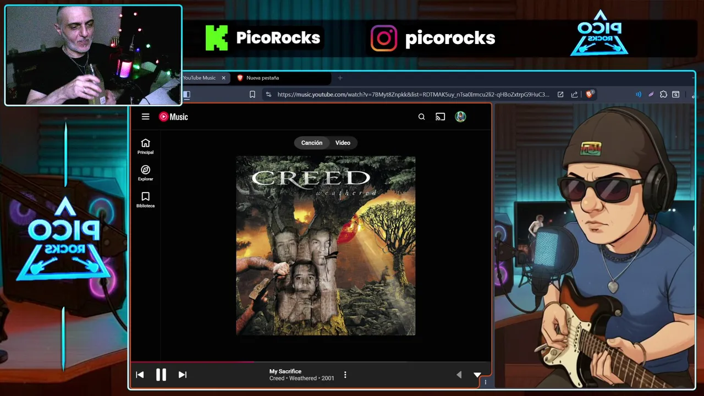Click the YouTube Music logo
The width and height of the screenshot is (704, 396).
point(173,117)
